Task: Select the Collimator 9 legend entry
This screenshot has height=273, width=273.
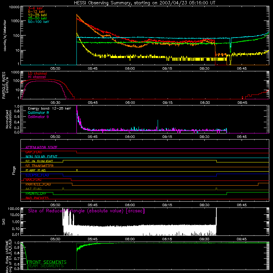Action: (38, 117)
